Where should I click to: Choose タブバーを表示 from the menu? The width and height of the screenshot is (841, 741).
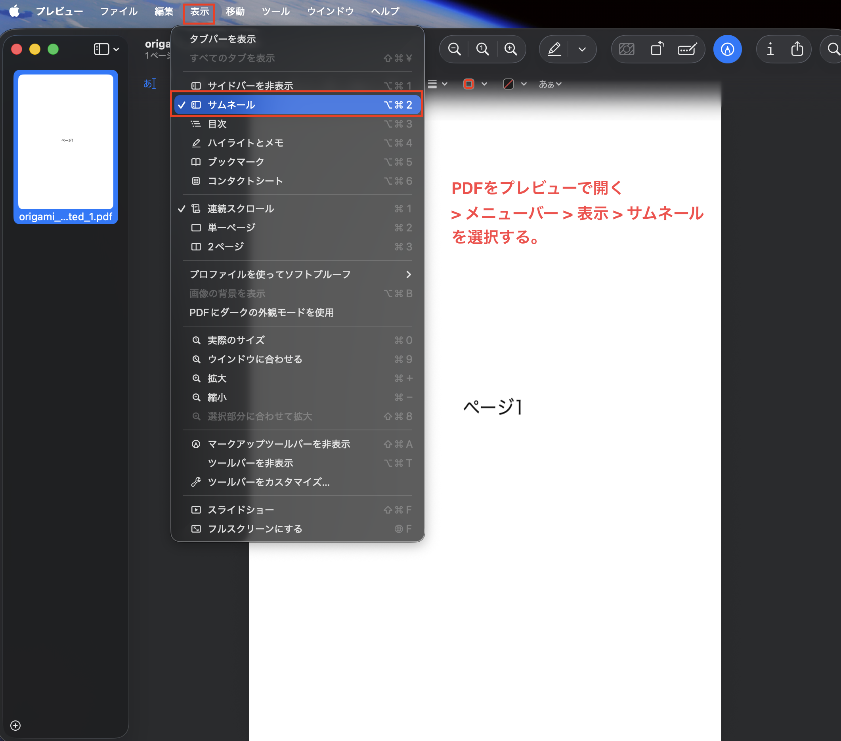point(298,39)
